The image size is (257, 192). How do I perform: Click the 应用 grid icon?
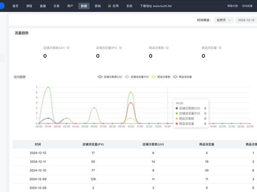[110, 6]
